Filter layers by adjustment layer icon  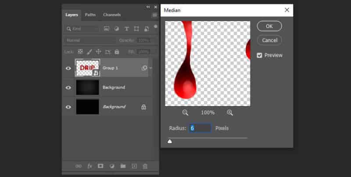(x=116, y=28)
